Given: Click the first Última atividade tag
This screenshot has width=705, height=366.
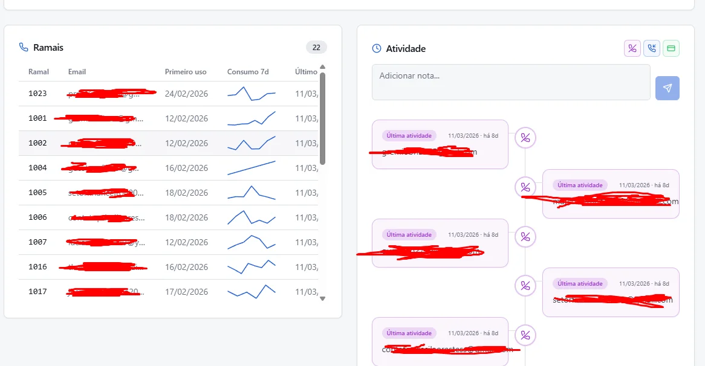Looking at the screenshot, I should coord(409,136).
